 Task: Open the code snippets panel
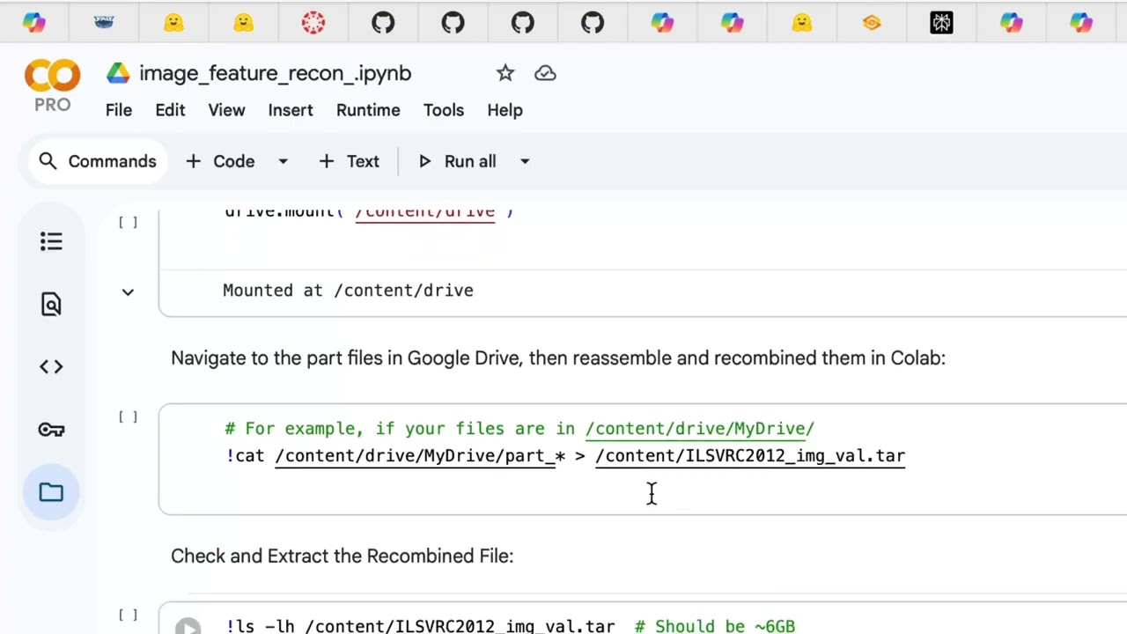pos(51,366)
